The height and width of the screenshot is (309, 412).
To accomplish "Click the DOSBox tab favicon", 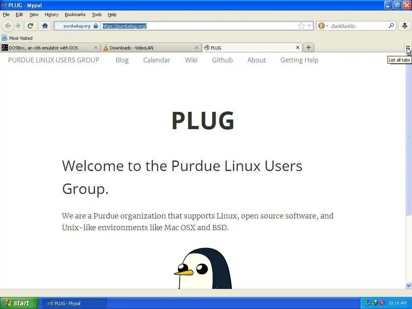I will pos(4,47).
